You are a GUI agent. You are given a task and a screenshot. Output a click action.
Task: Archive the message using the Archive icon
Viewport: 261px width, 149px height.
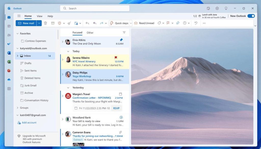[53, 23]
